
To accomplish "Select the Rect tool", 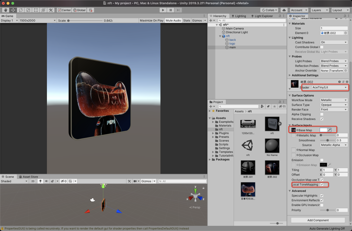I will (x=36, y=10).
